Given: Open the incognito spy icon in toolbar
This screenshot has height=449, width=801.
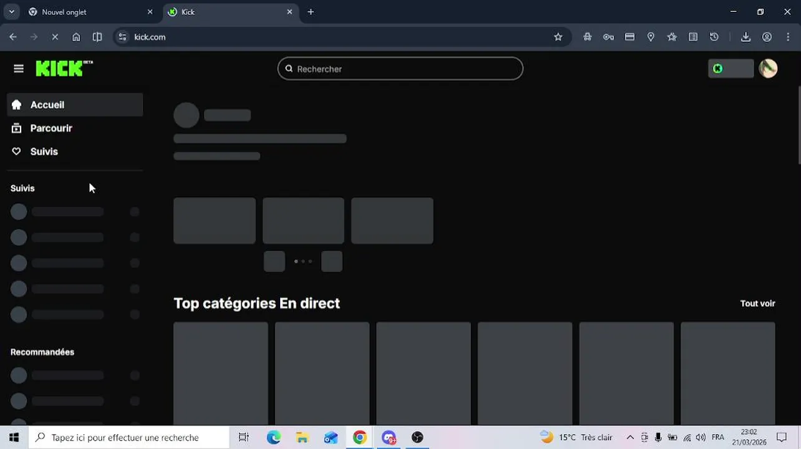Looking at the screenshot, I should pos(588,37).
